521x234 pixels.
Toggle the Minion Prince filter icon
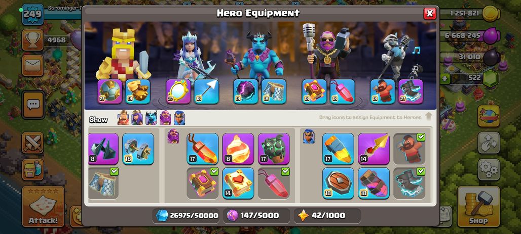tap(151, 118)
